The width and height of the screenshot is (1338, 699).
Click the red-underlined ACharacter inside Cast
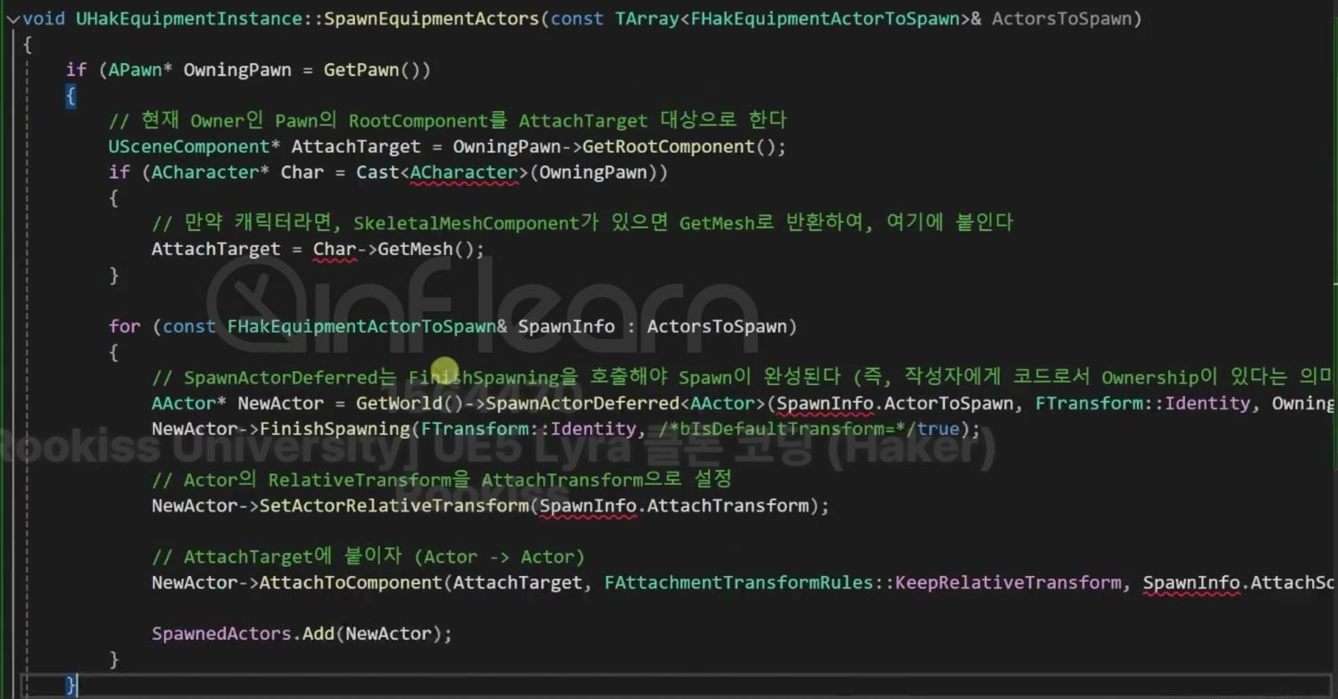coord(464,172)
